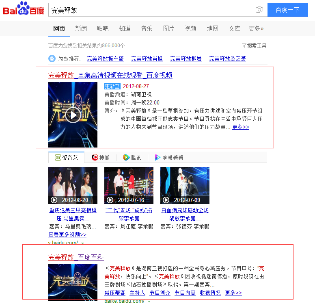This screenshot has width=315, height=304.
Task: Expand the 更多» menu
Action: pos(256,28)
